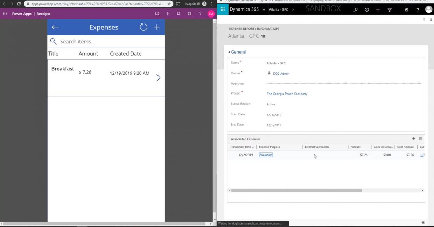Click Dynamics 365 title in navigation bar

coord(244,9)
